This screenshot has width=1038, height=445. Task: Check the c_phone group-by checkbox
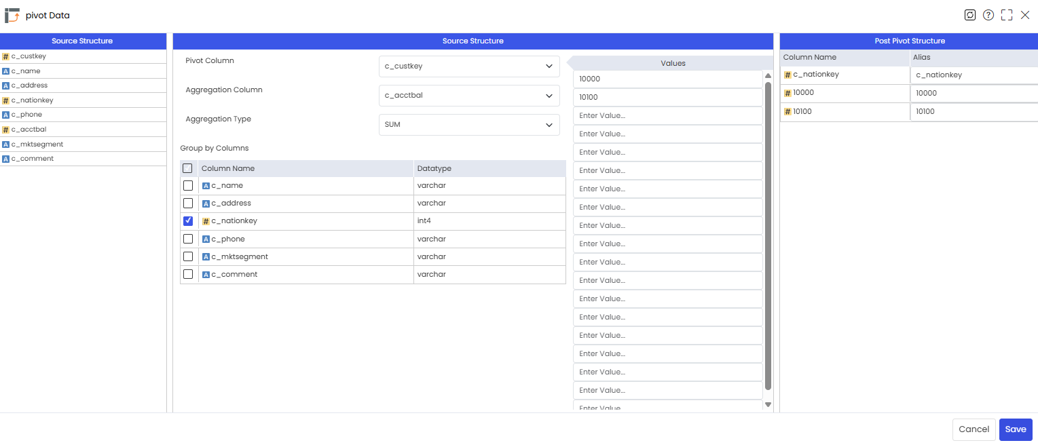pos(188,239)
